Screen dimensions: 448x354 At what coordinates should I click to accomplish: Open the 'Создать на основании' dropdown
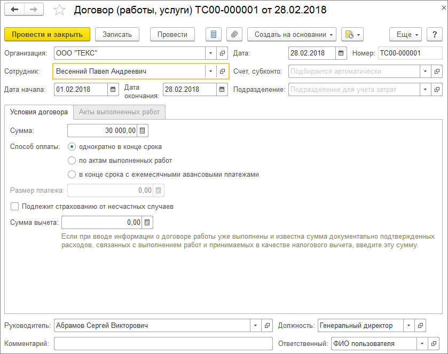[292, 34]
